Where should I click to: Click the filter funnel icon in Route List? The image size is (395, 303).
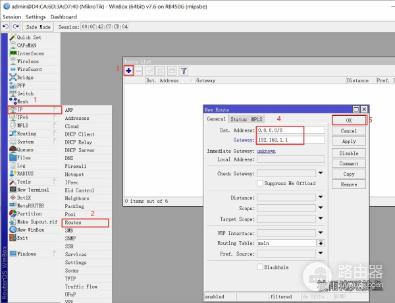[x=184, y=71]
